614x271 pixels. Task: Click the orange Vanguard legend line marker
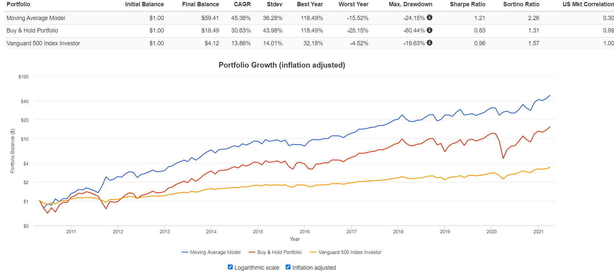point(313,252)
